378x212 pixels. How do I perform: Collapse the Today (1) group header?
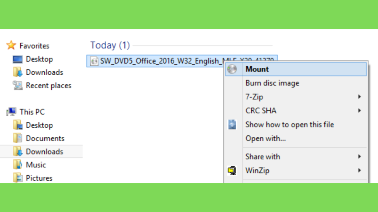click(110, 45)
